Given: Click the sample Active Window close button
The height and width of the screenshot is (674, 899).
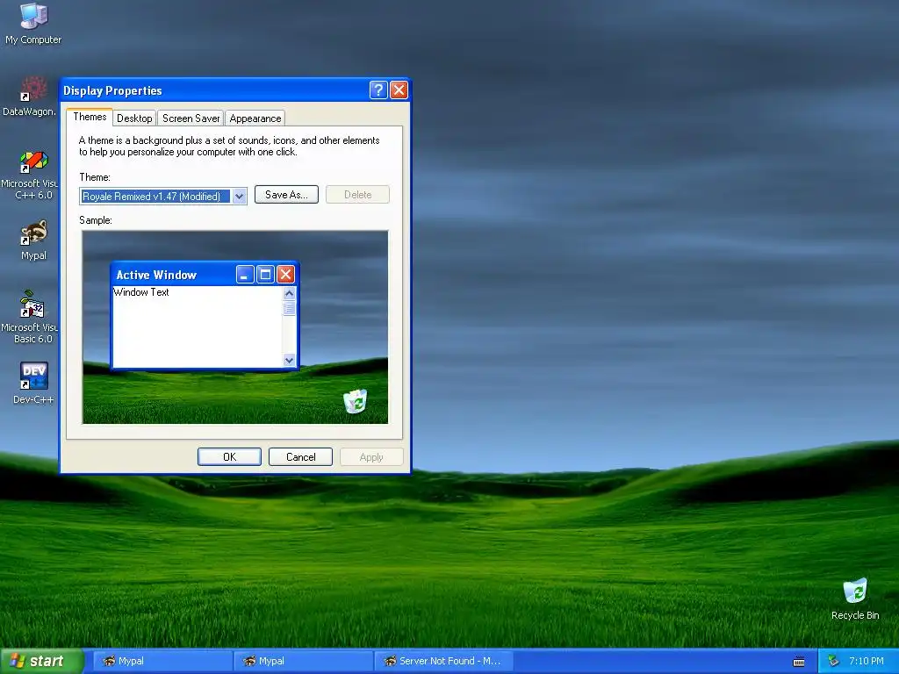Looking at the screenshot, I should [285, 275].
